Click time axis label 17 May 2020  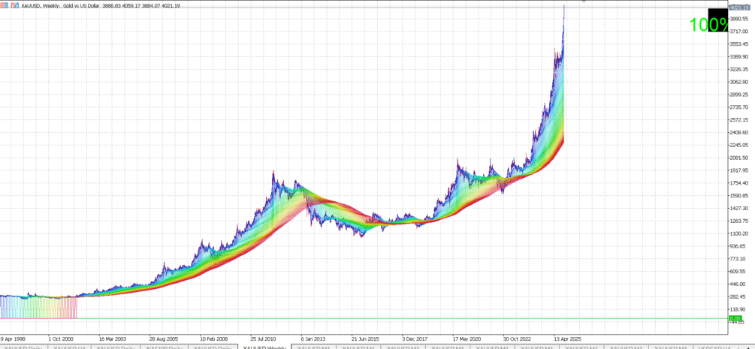(x=467, y=338)
